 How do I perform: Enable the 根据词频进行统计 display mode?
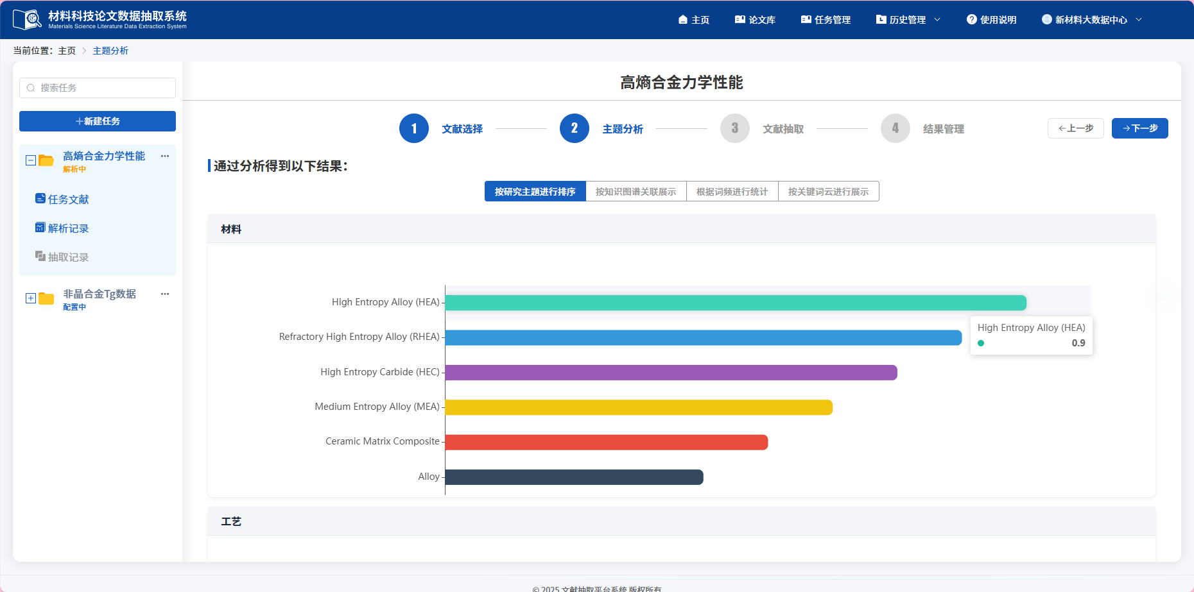[731, 190]
